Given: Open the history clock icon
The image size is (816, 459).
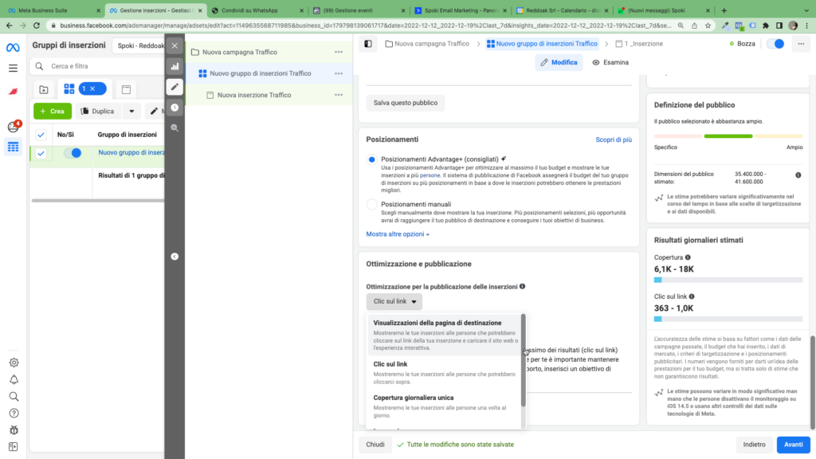Looking at the screenshot, I should click(175, 107).
